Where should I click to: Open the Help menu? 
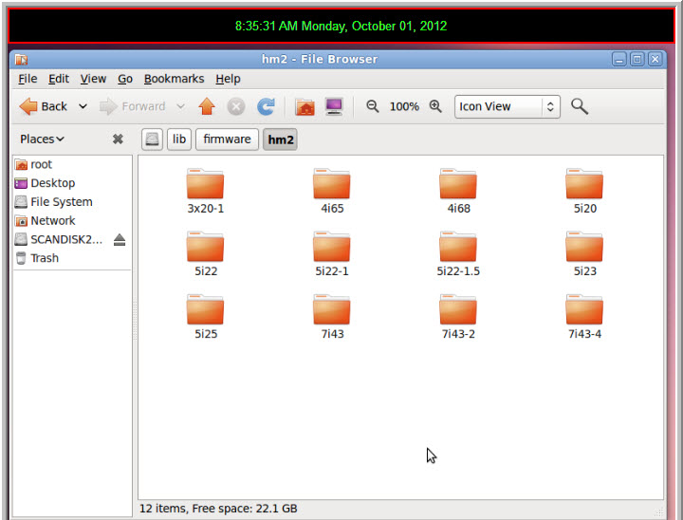228,79
